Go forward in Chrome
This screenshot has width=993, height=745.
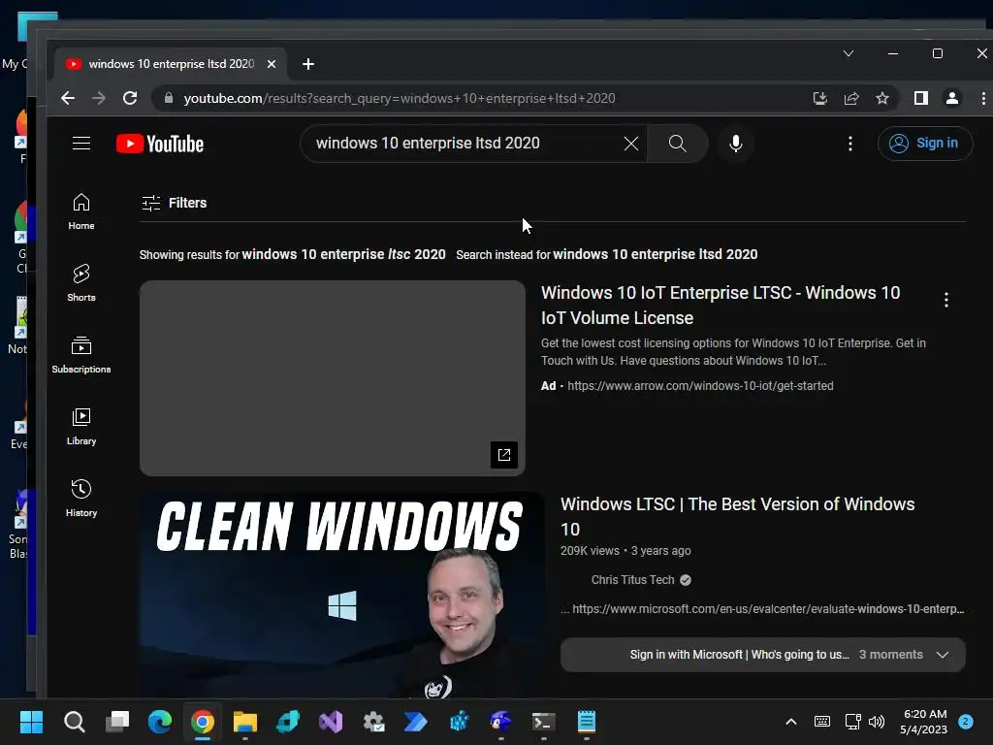coord(99,98)
